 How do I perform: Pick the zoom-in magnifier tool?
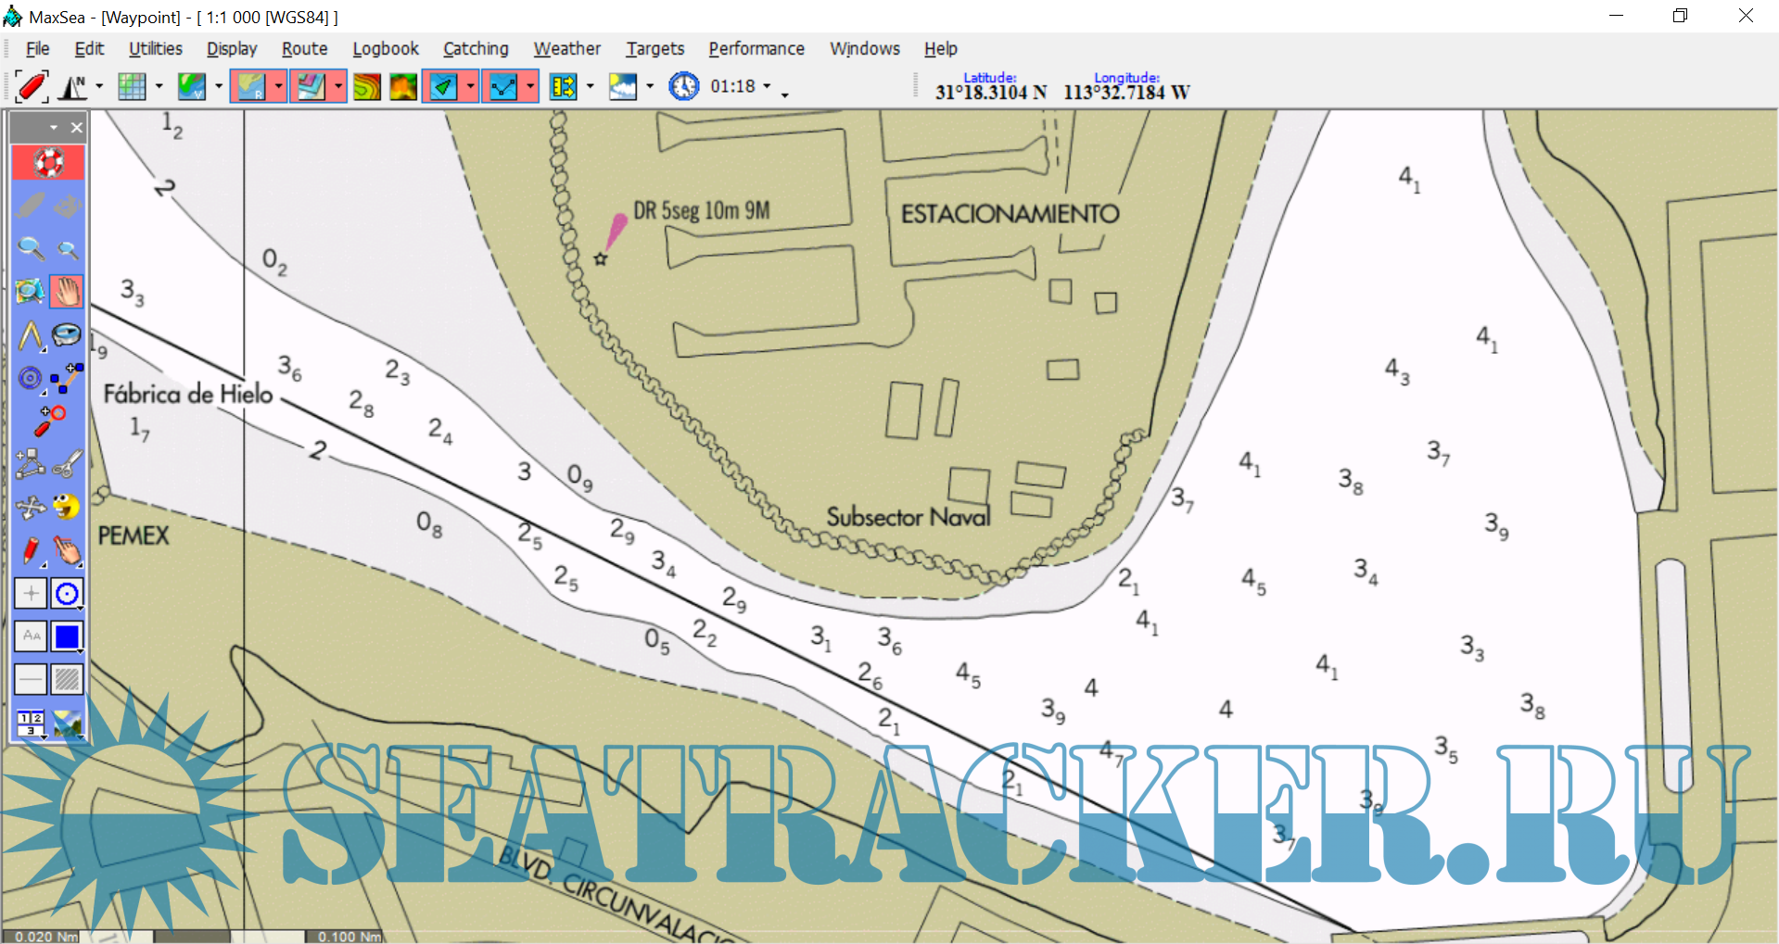(31, 248)
